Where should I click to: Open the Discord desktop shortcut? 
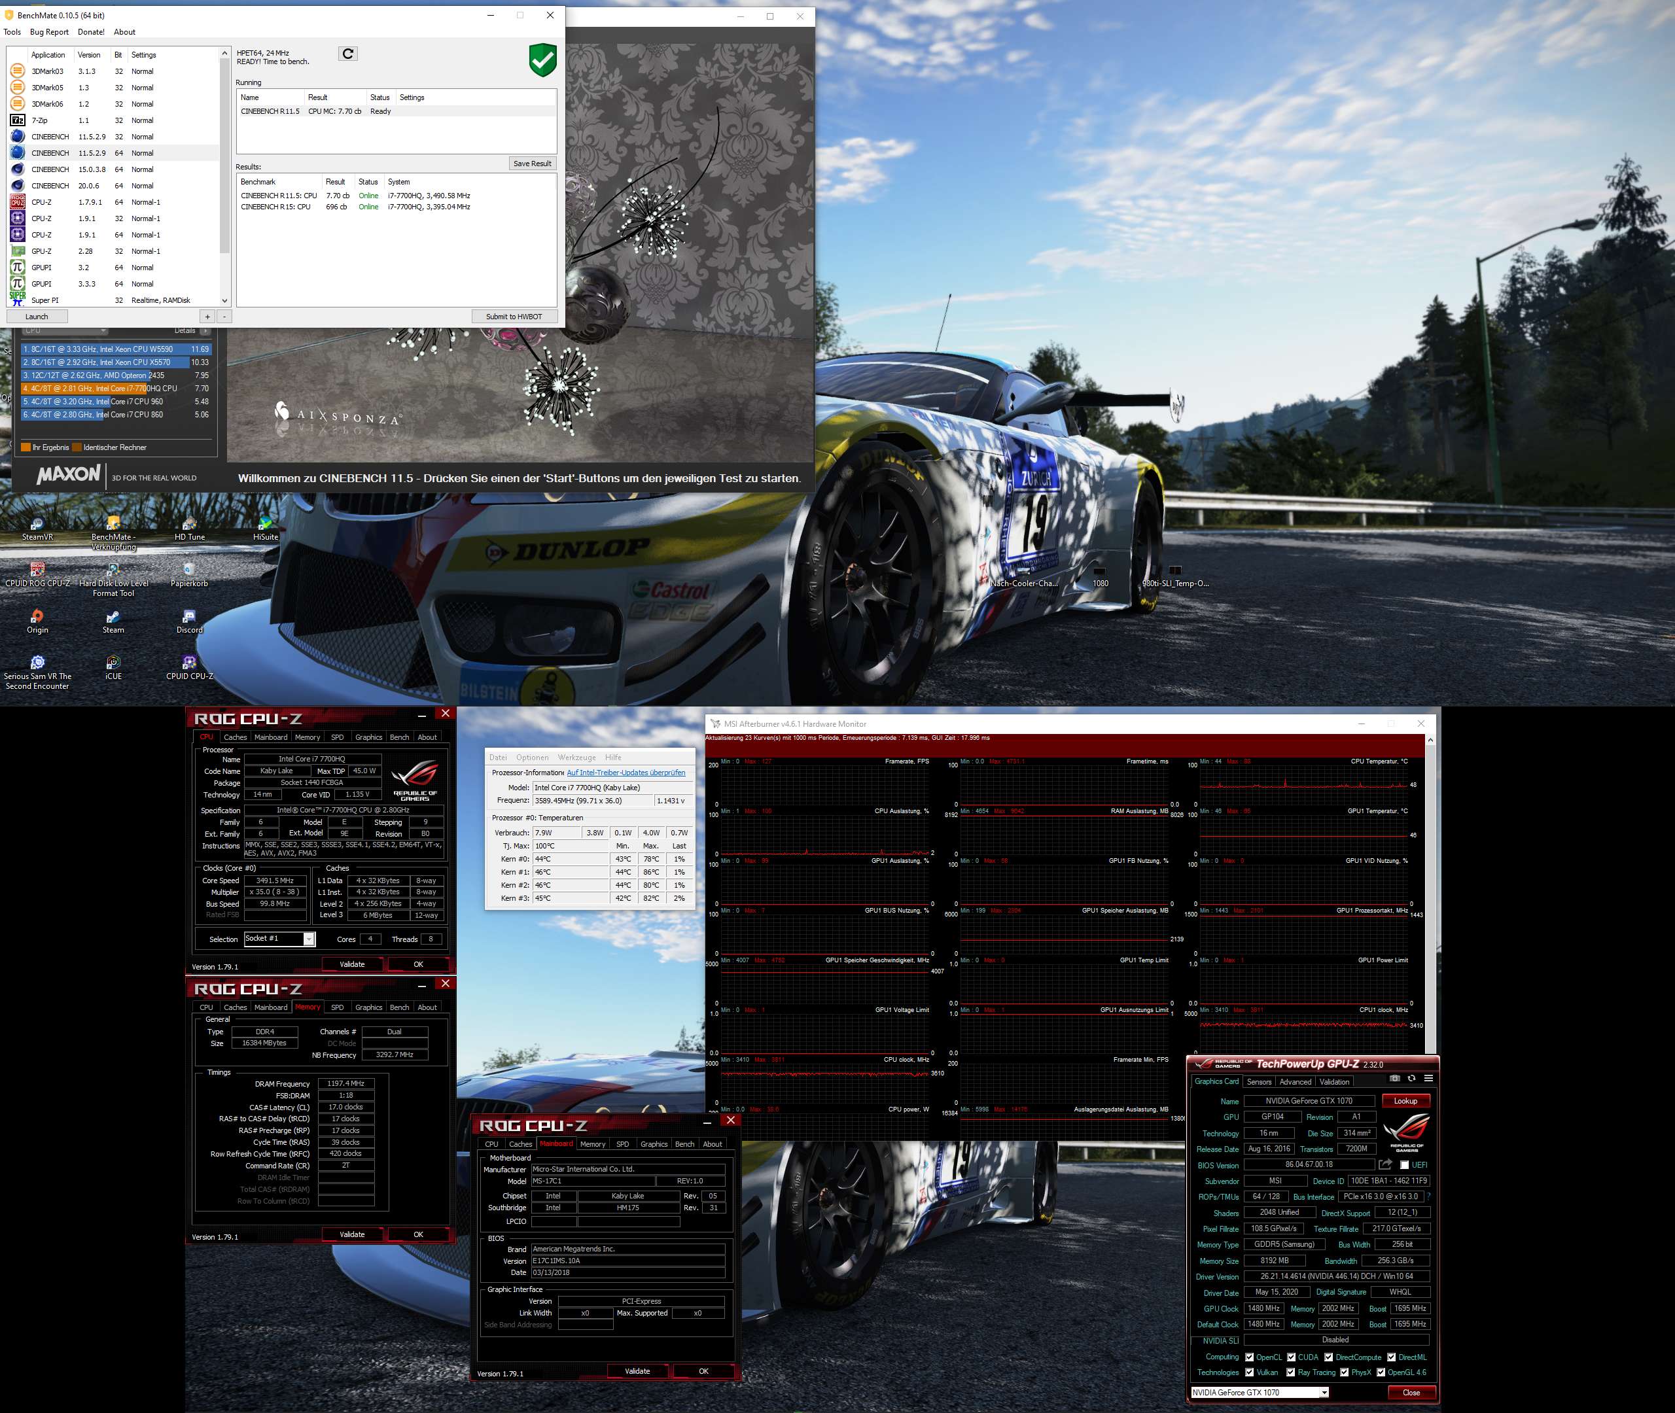(x=189, y=621)
